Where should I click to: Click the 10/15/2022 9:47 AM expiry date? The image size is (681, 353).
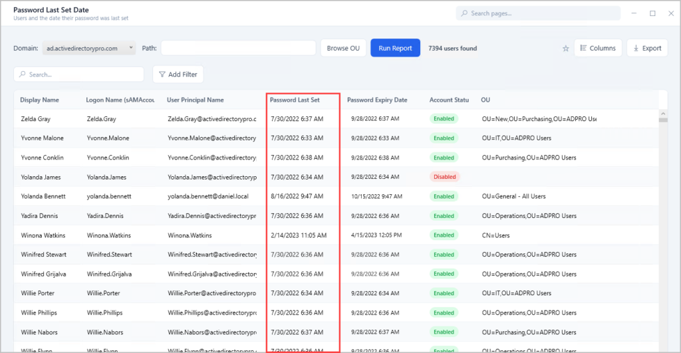click(376, 196)
